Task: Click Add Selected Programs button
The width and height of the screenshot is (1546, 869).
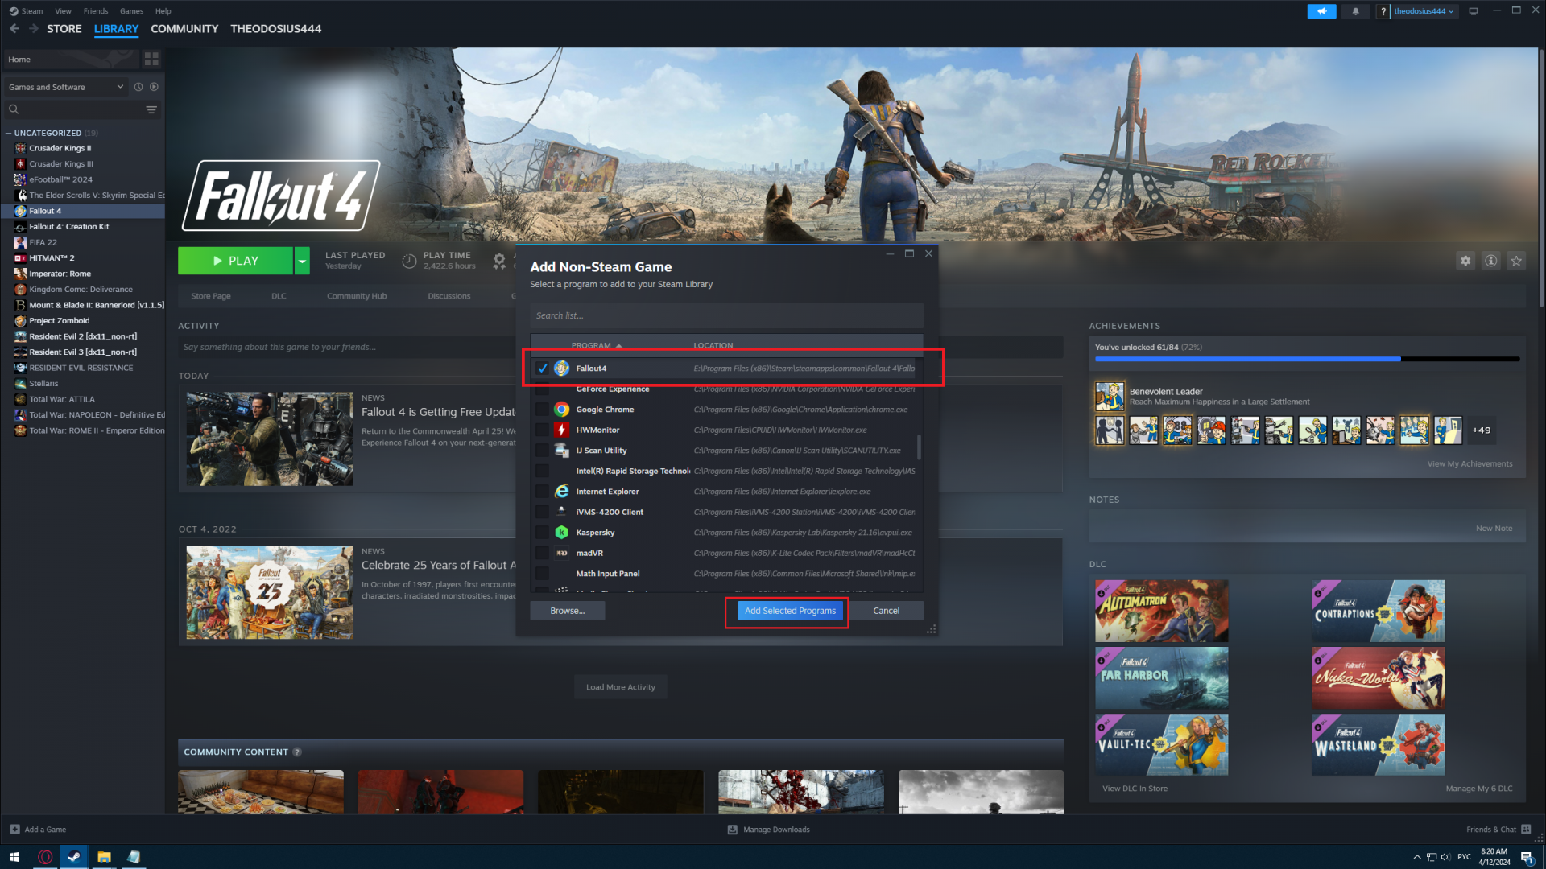Action: (790, 611)
